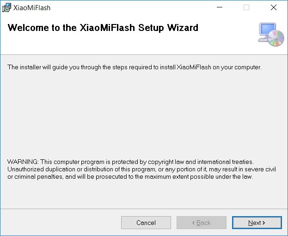Click the disabled Back button
The image size is (288, 236).
(x=201, y=223)
